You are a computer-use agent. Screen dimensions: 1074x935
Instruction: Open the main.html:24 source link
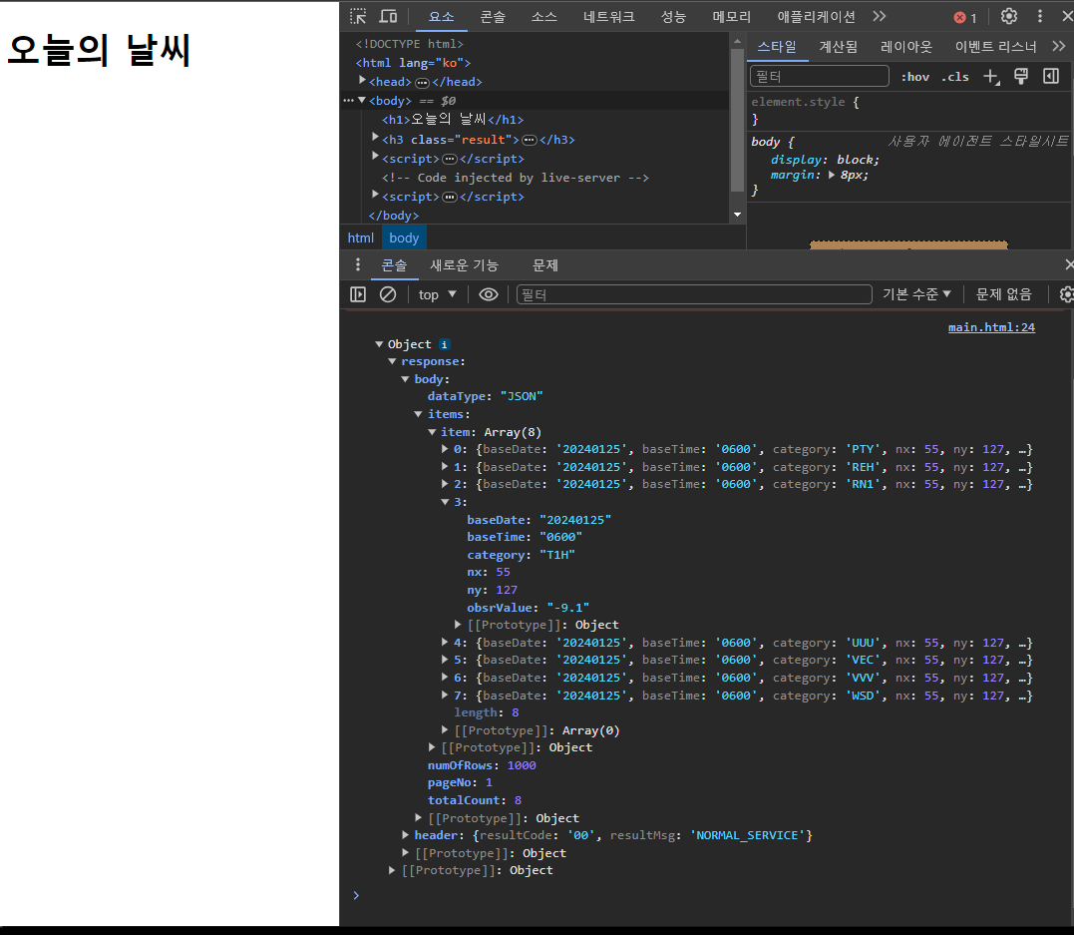pos(991,327)
